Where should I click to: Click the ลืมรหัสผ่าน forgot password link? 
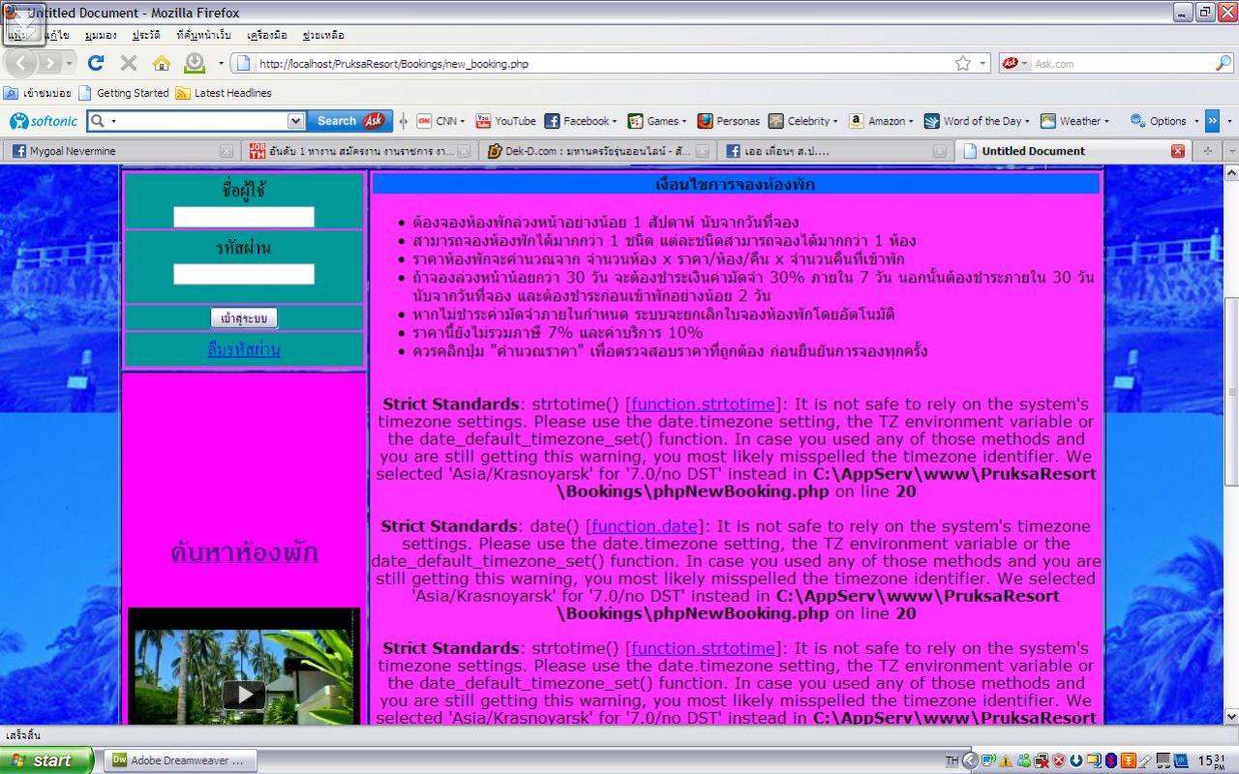(x=244, y=349)
